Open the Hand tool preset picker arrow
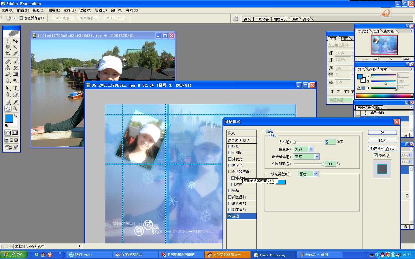 (14, 18)
